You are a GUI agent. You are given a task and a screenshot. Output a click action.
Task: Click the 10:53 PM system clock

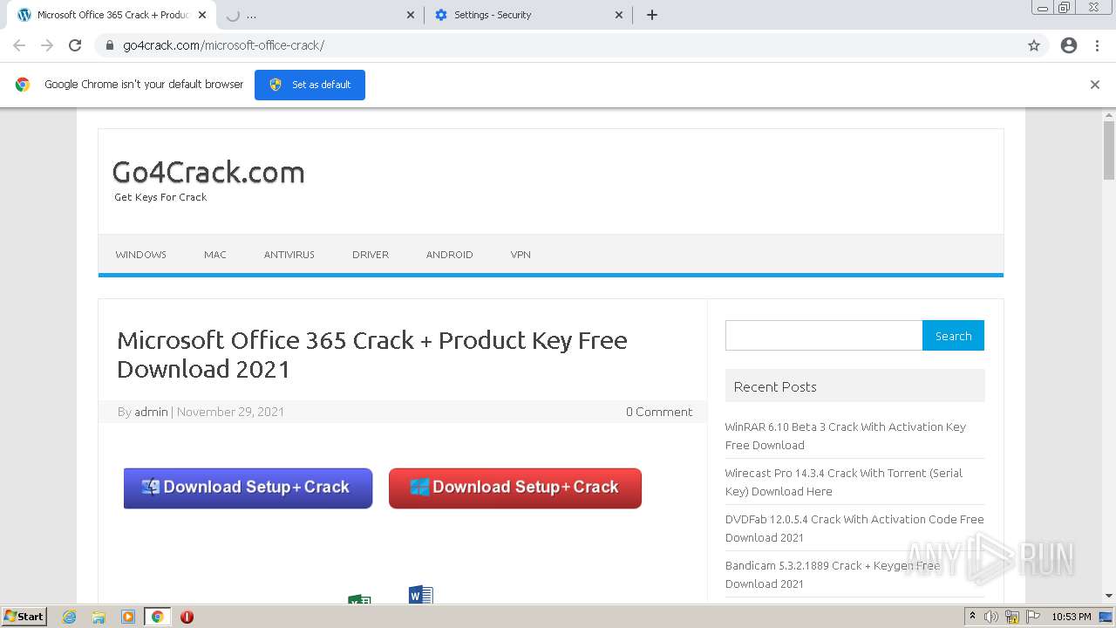pos(1072,617)
